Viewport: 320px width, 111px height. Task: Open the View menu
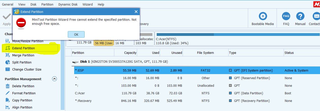[x=22, y=4]
